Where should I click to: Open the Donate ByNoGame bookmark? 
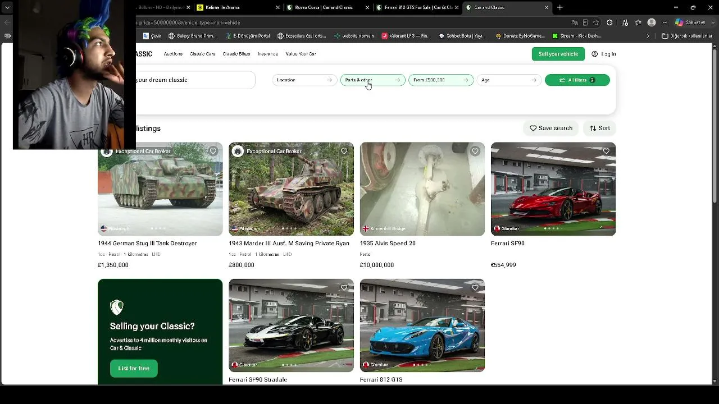520,36
